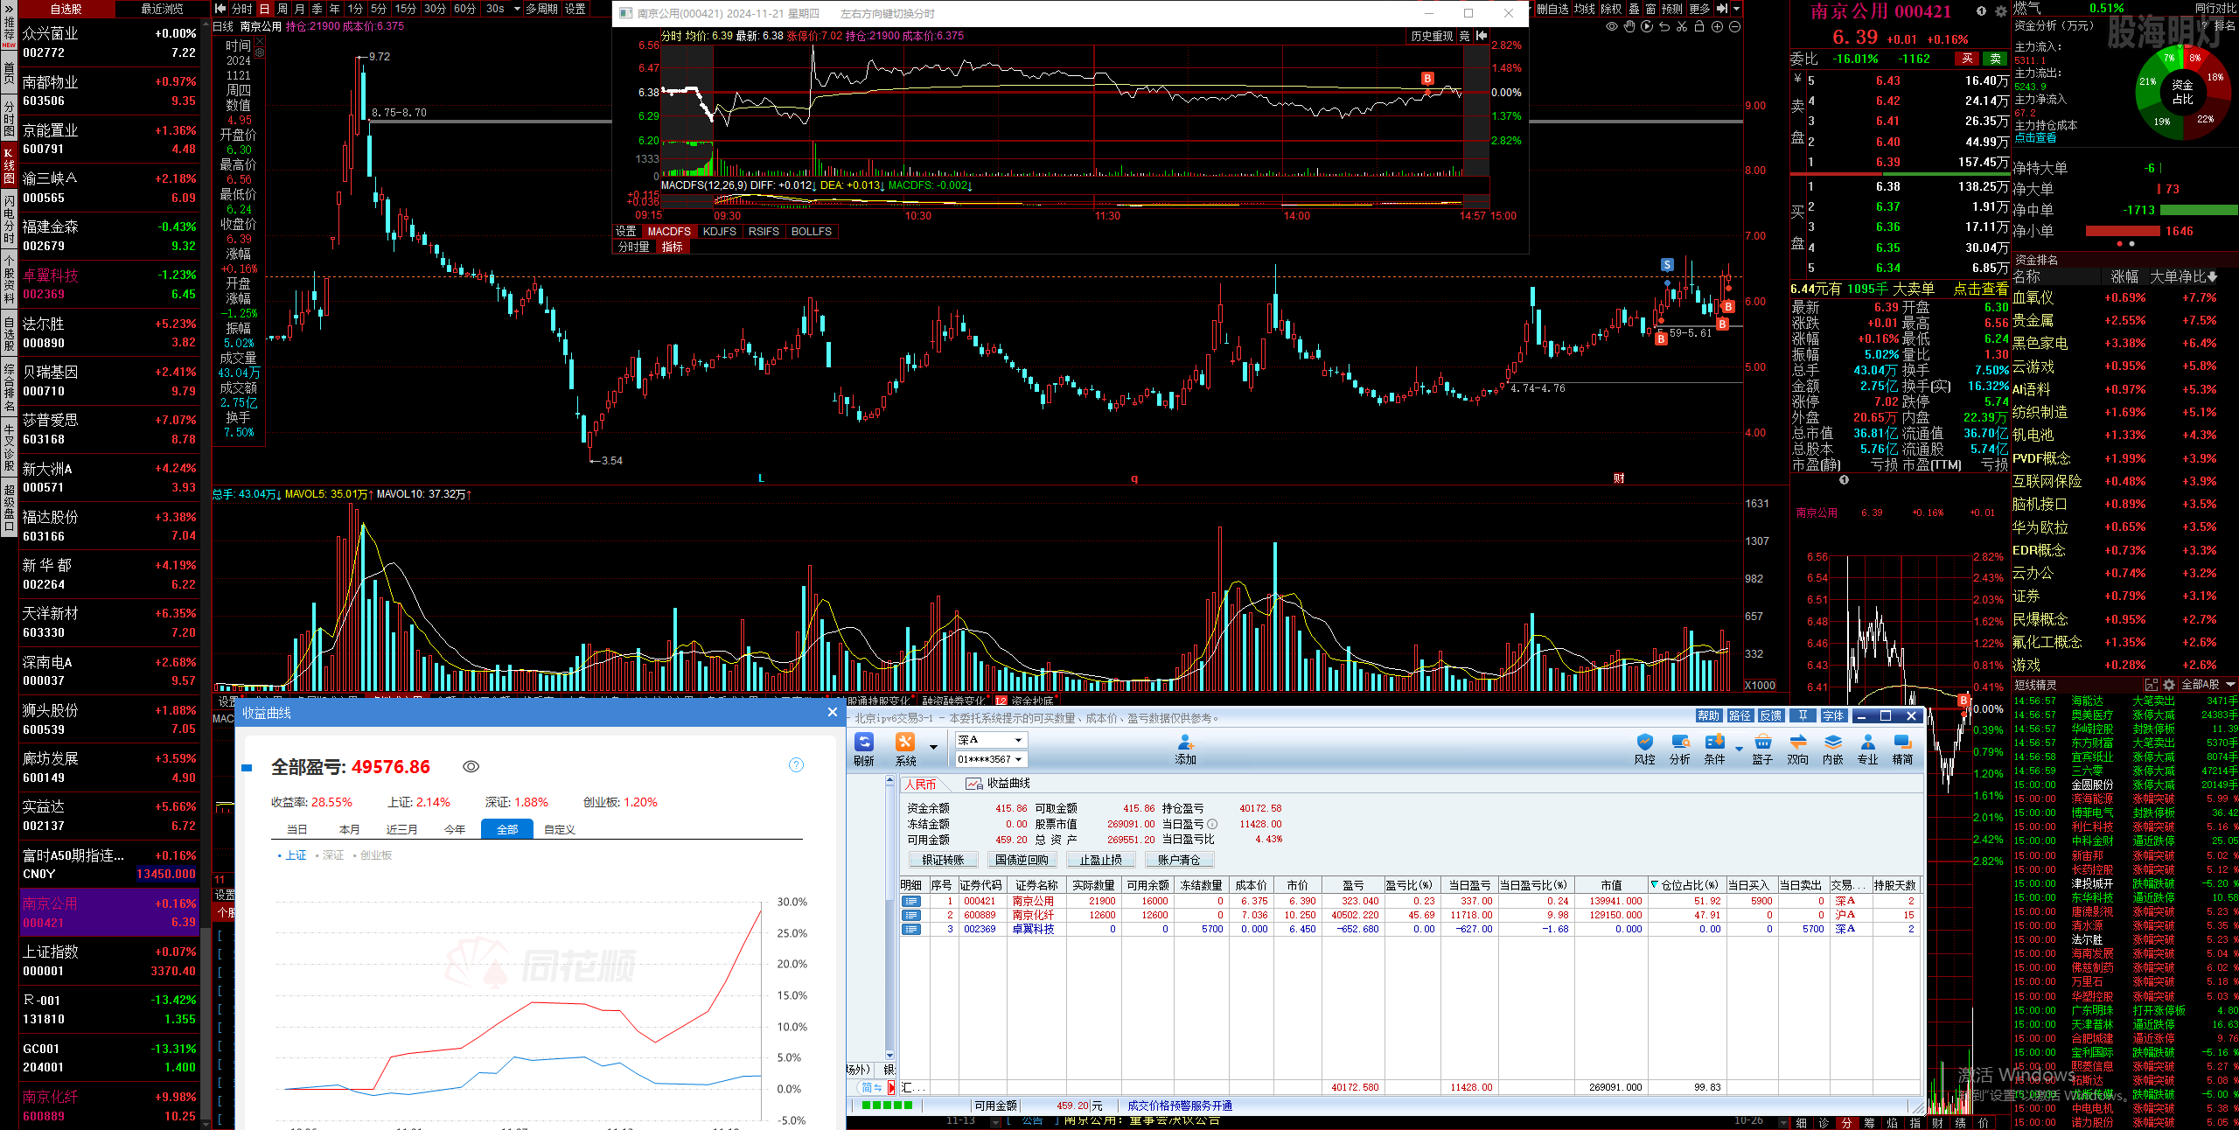Expand the arrow next to 系统 icon
Screen dimensions: 2239x1130
pos(933,748)
